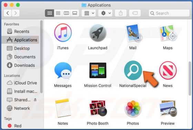
Task: Click the Applications folder icon in title
Action: pos(84,5)
